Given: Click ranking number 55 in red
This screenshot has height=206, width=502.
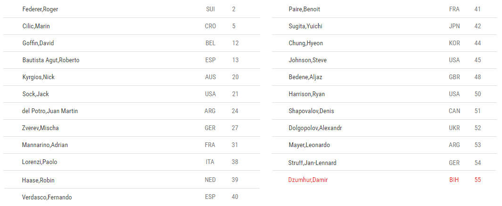Looking at the screenshot, I should [477, 180].
